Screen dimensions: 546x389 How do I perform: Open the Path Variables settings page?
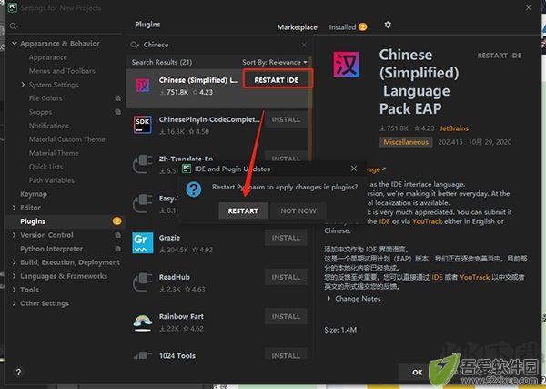point(52,180)
